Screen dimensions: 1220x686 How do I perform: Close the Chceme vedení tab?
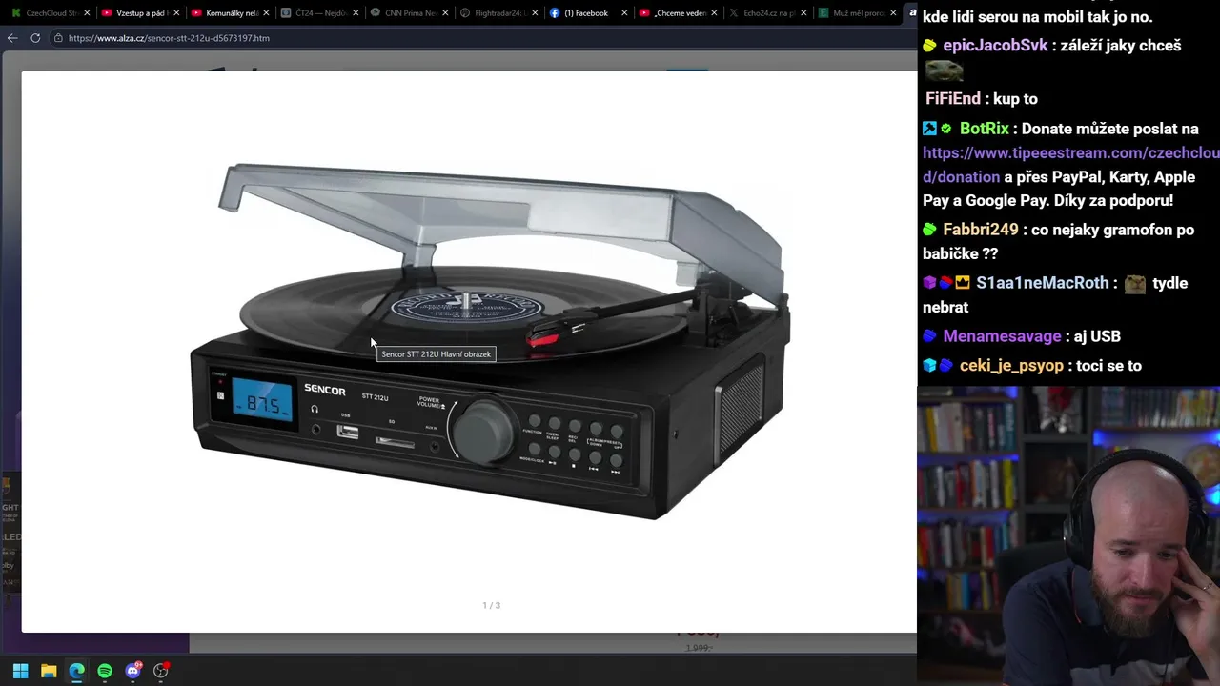pos(714,13)
